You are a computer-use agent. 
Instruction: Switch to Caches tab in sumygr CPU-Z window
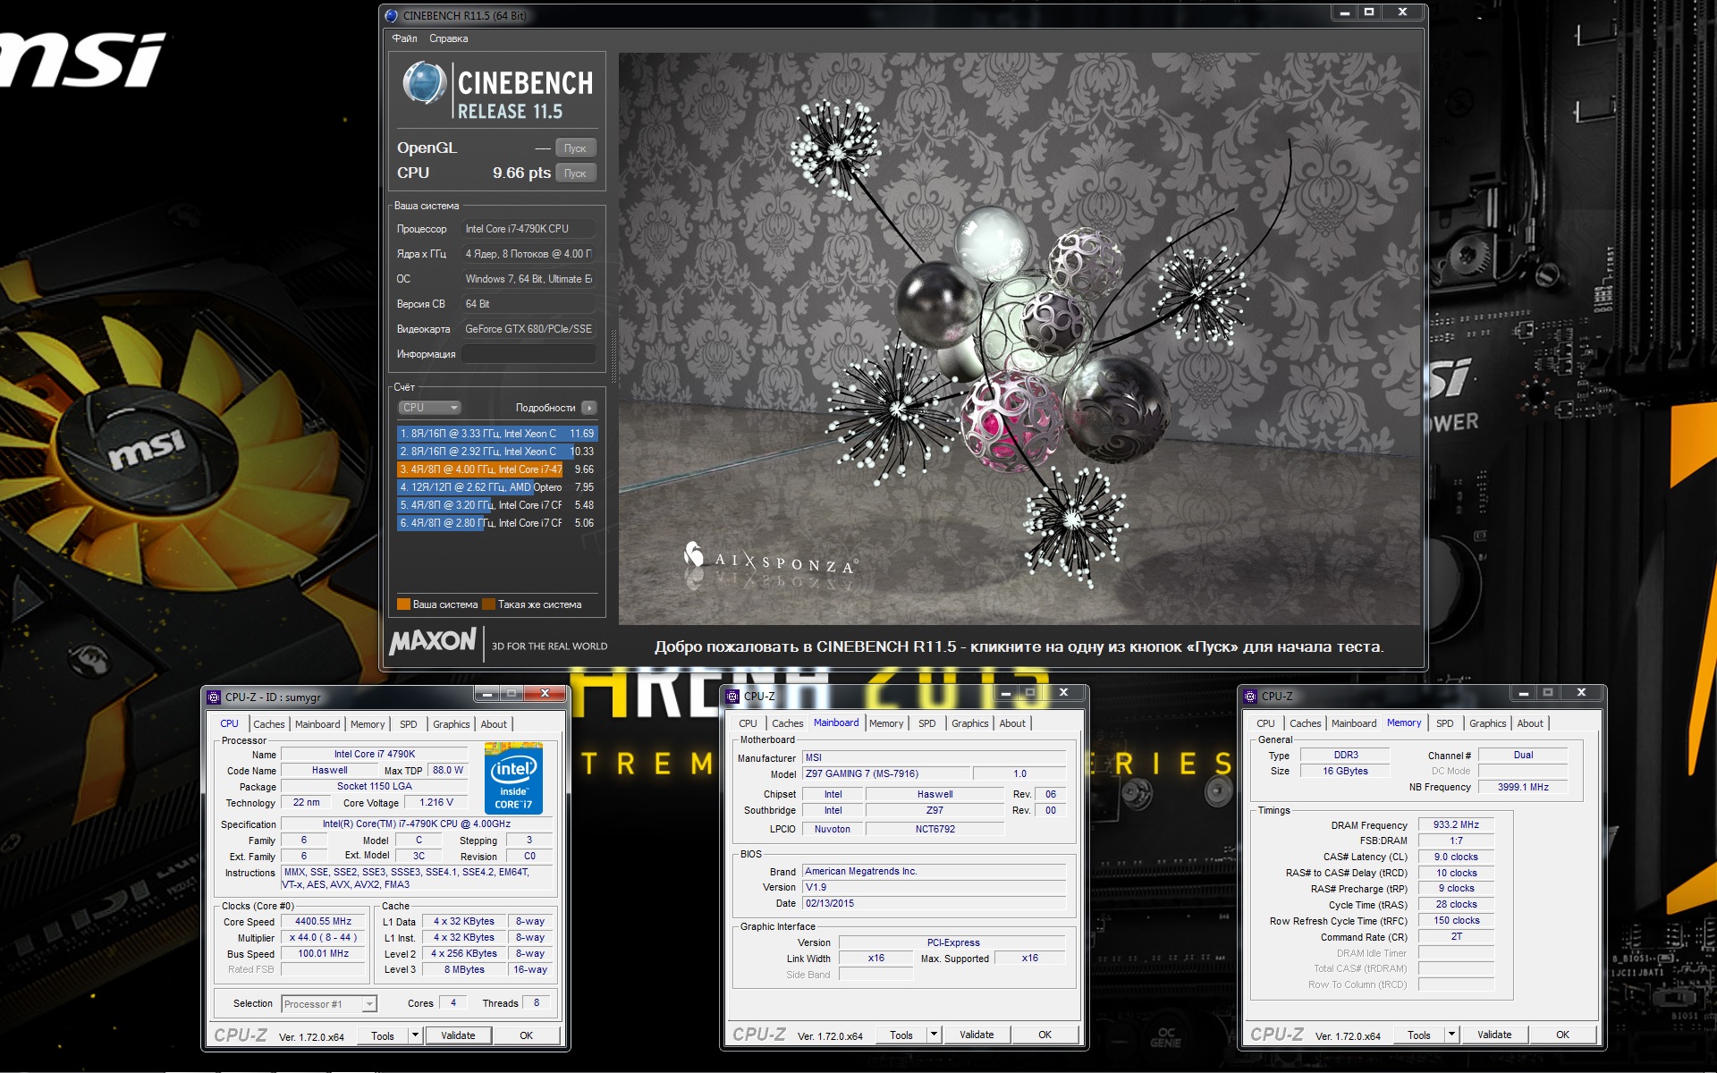(268, 724)
